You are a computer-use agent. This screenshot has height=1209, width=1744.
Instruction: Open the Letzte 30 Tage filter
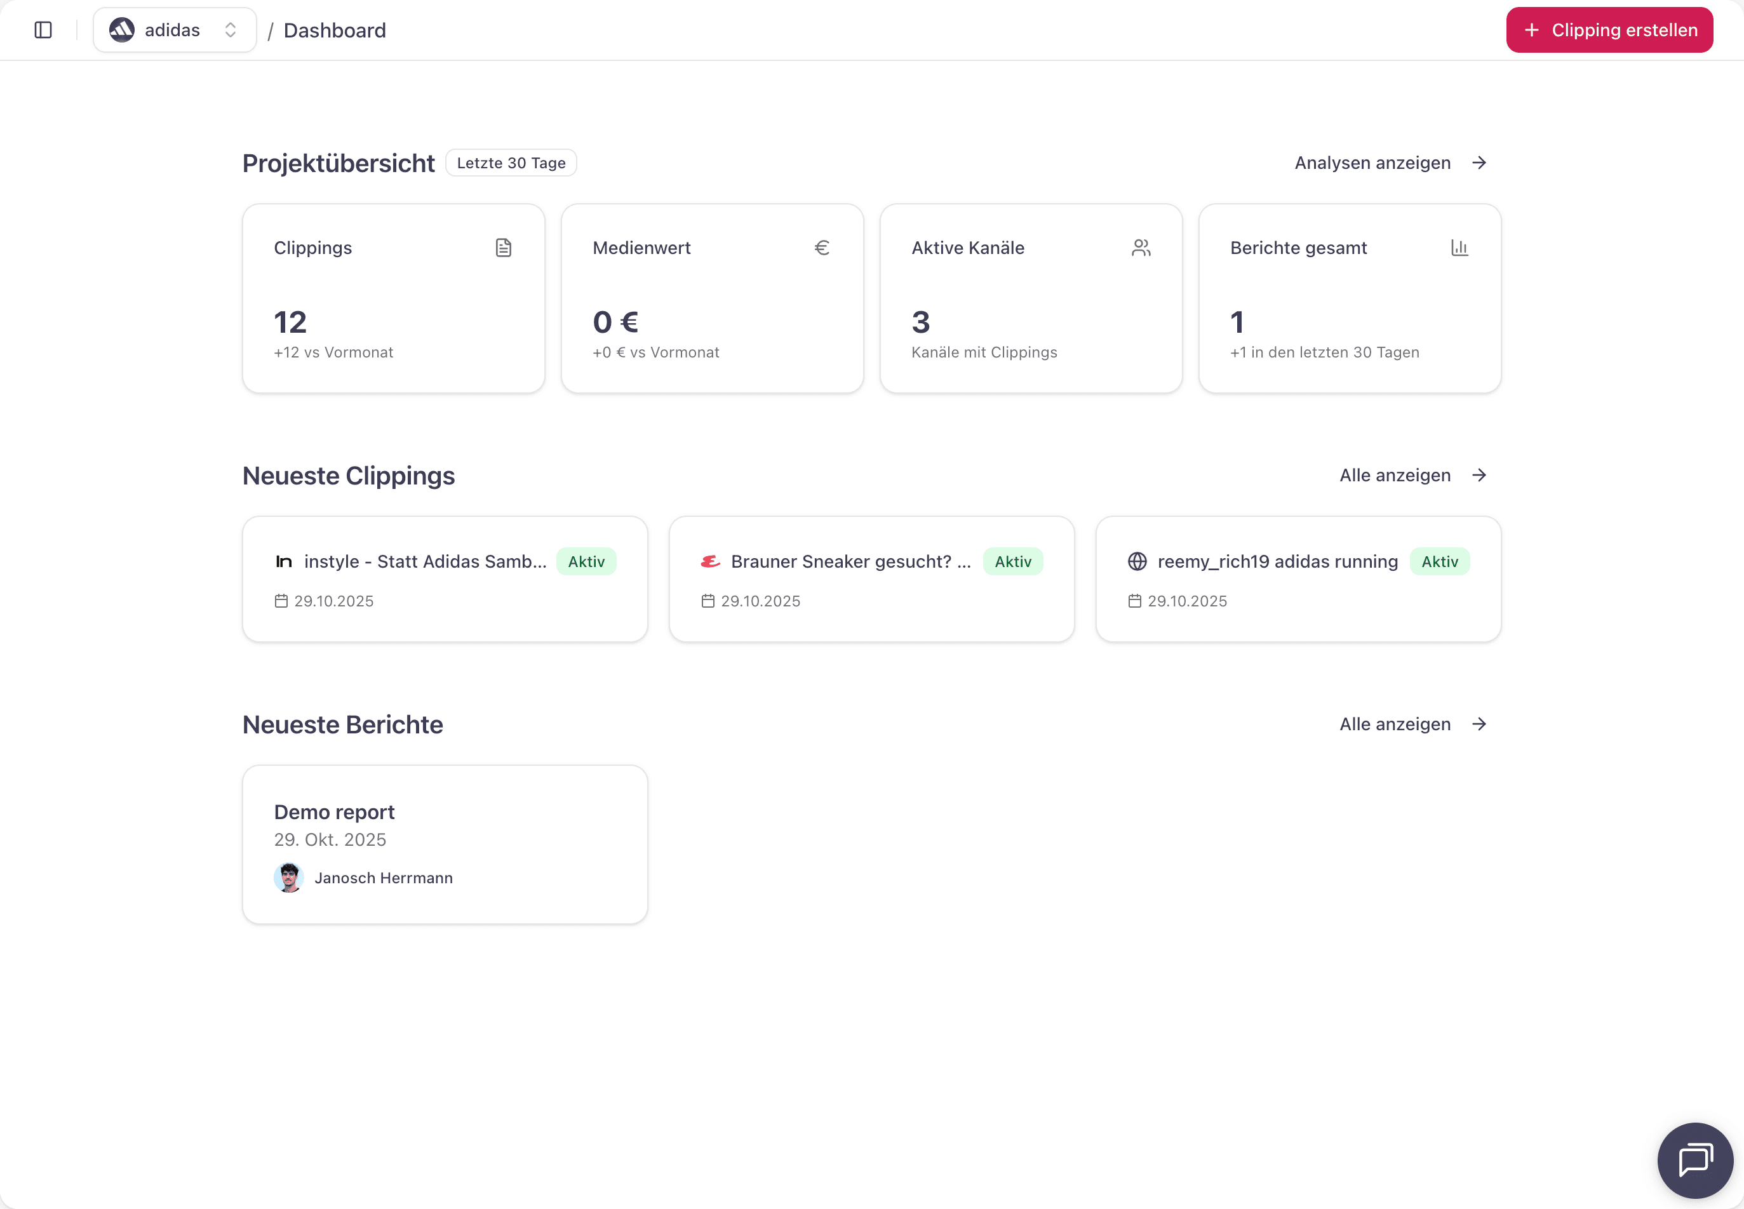tap(511, 163)
